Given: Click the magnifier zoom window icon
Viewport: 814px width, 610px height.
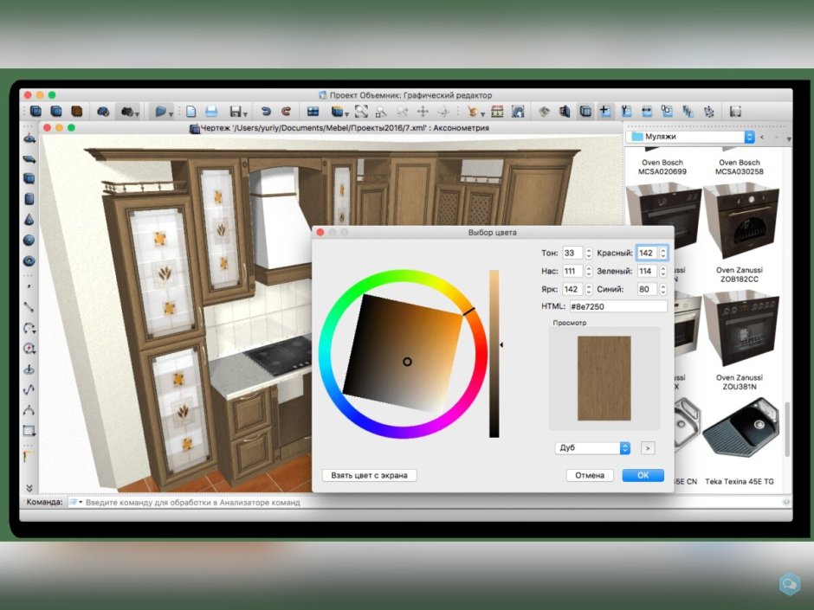Looking at the screenshot, I should pos(381,112).
